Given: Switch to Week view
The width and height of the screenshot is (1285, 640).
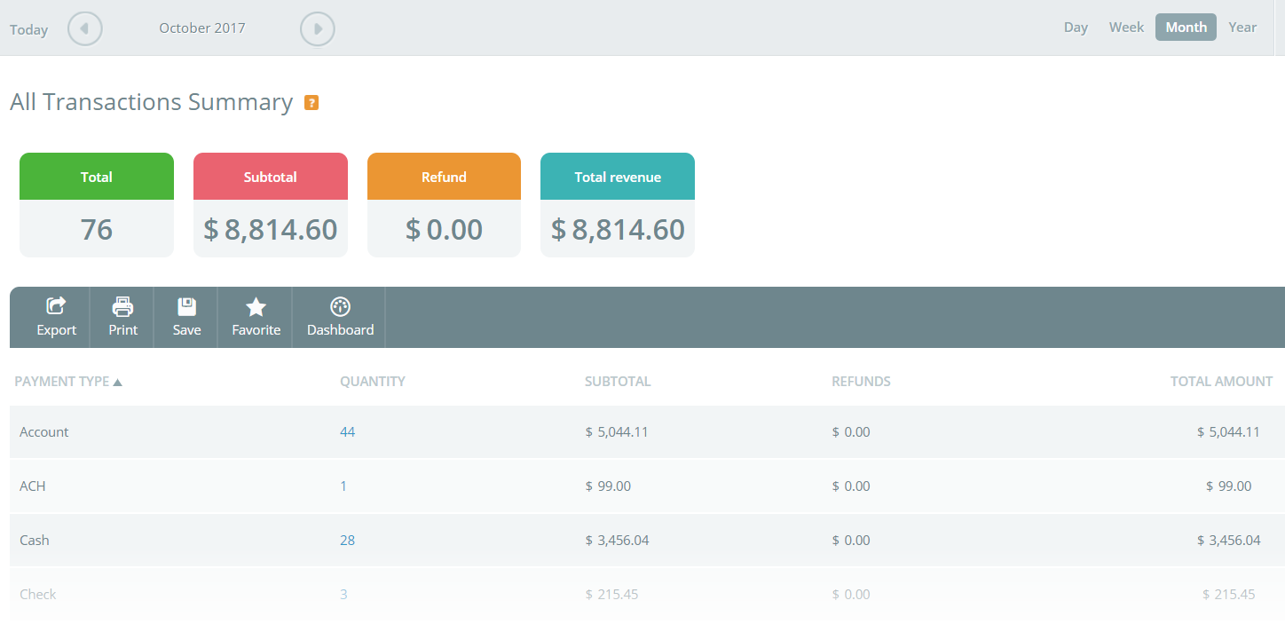Looking at the screenshot, I should [1126, 27].
